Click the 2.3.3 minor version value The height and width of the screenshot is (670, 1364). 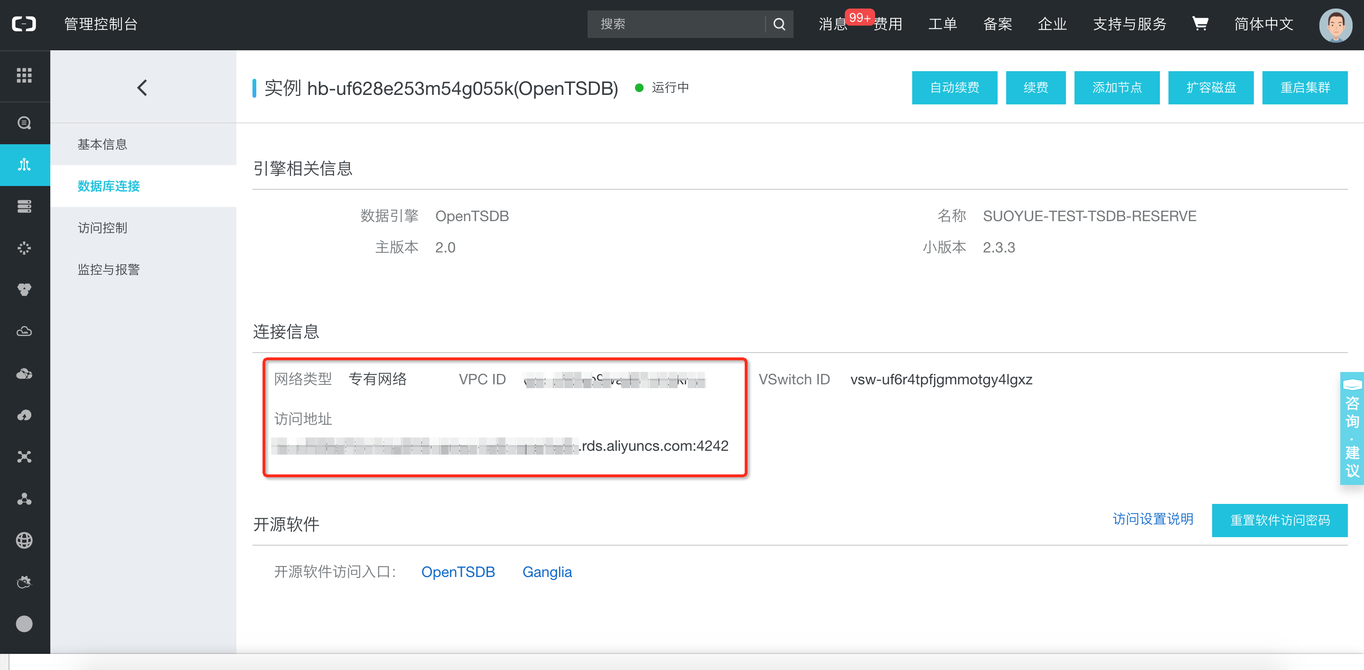point(999,247)
